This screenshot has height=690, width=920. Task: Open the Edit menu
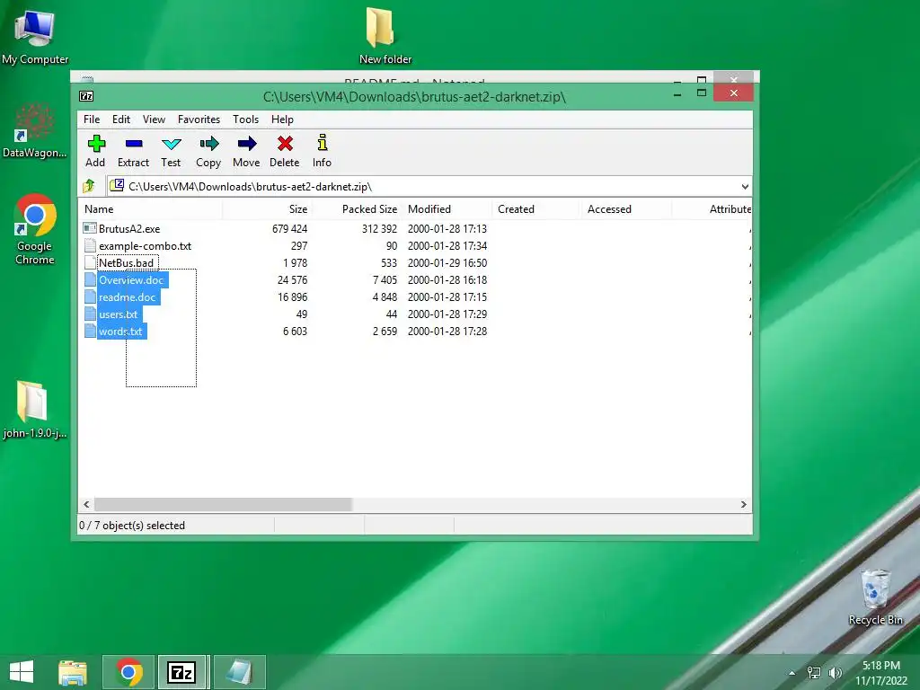point(121,119)
